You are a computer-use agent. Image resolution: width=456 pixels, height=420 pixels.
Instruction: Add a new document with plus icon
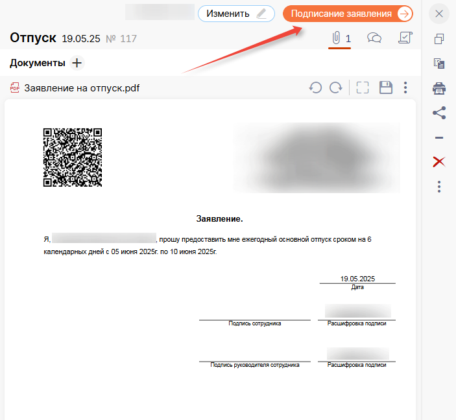(x=77, y=63)
